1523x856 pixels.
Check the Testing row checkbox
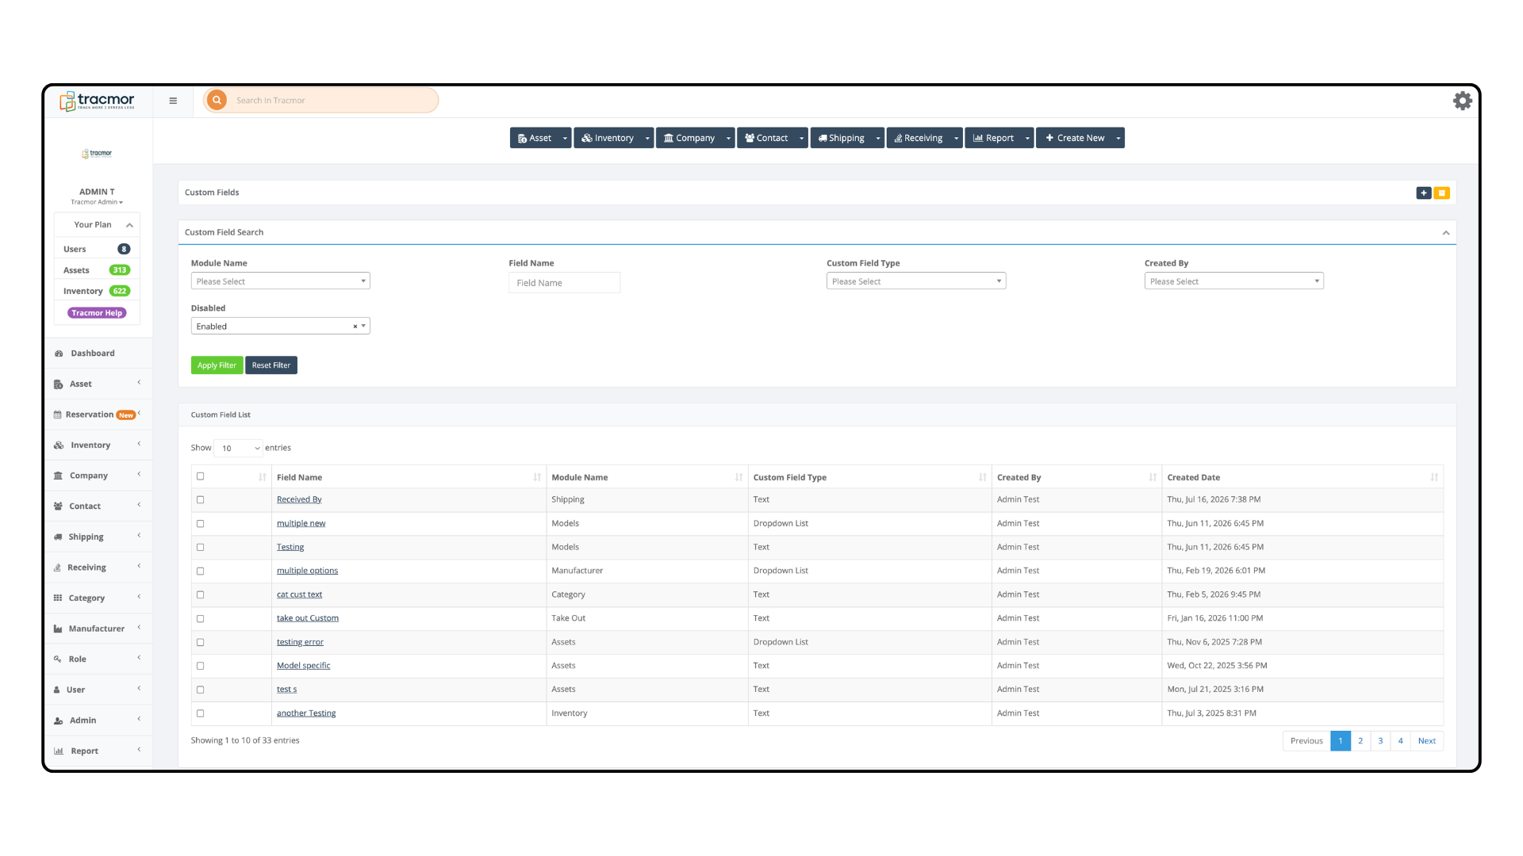point(201,548)
